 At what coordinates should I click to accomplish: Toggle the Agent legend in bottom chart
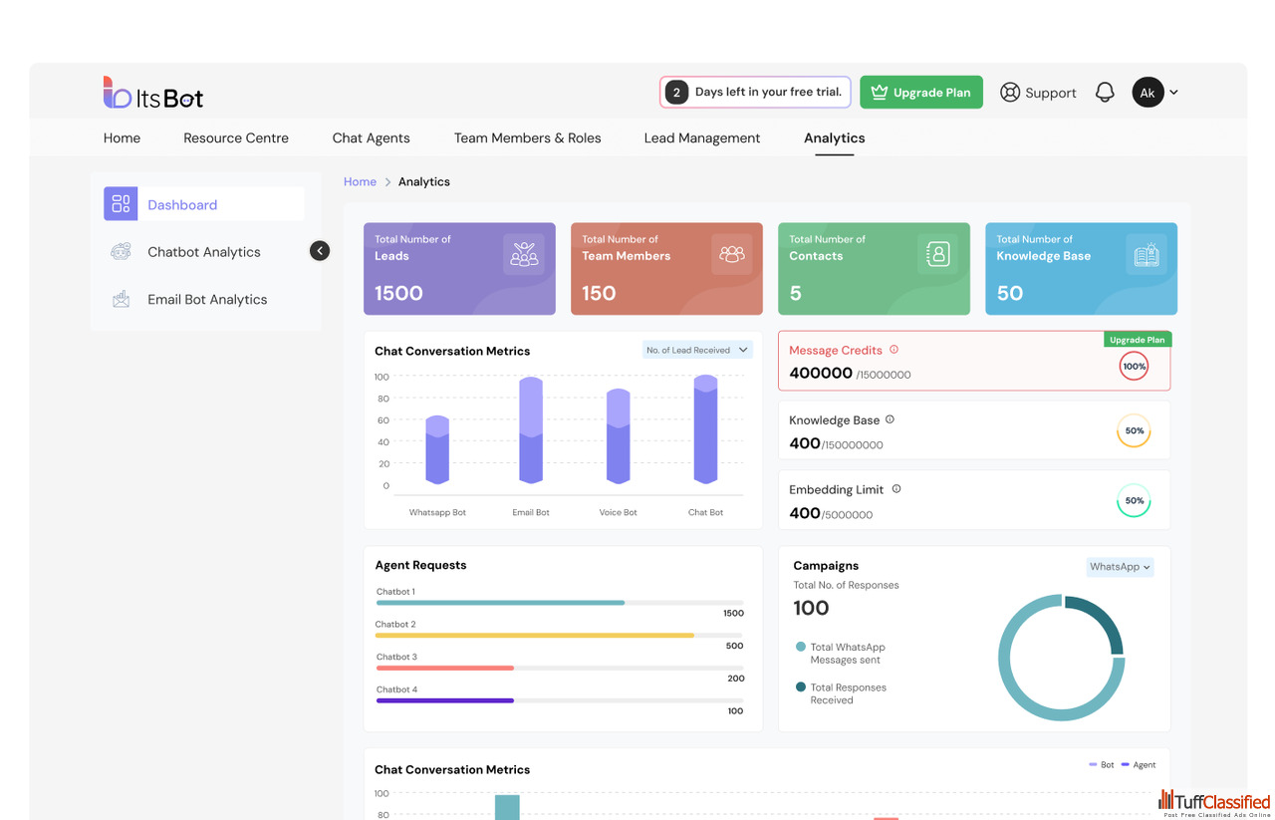(x=1139, y=765)
